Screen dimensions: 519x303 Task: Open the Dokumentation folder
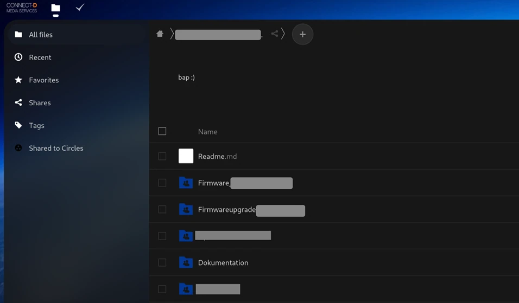click(x=223, y=263)
